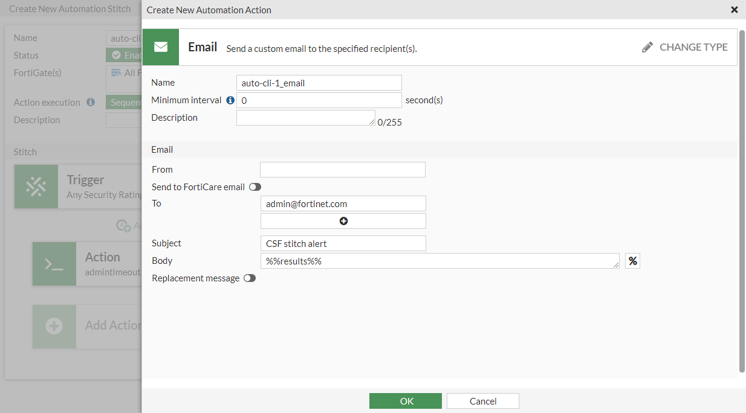Click plus icon to add another recipient
This screenshot has height=413, width=746.
343,221
